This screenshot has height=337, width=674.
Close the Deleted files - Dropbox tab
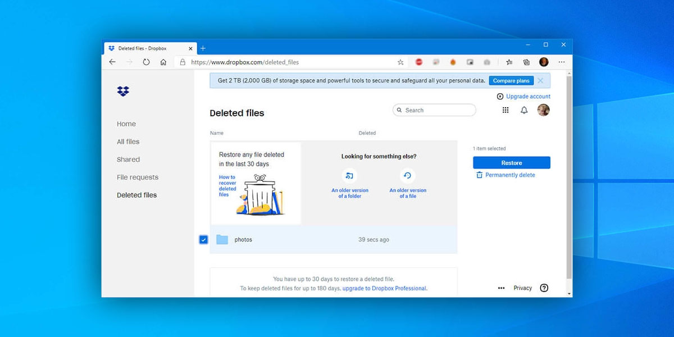[190, 48]
